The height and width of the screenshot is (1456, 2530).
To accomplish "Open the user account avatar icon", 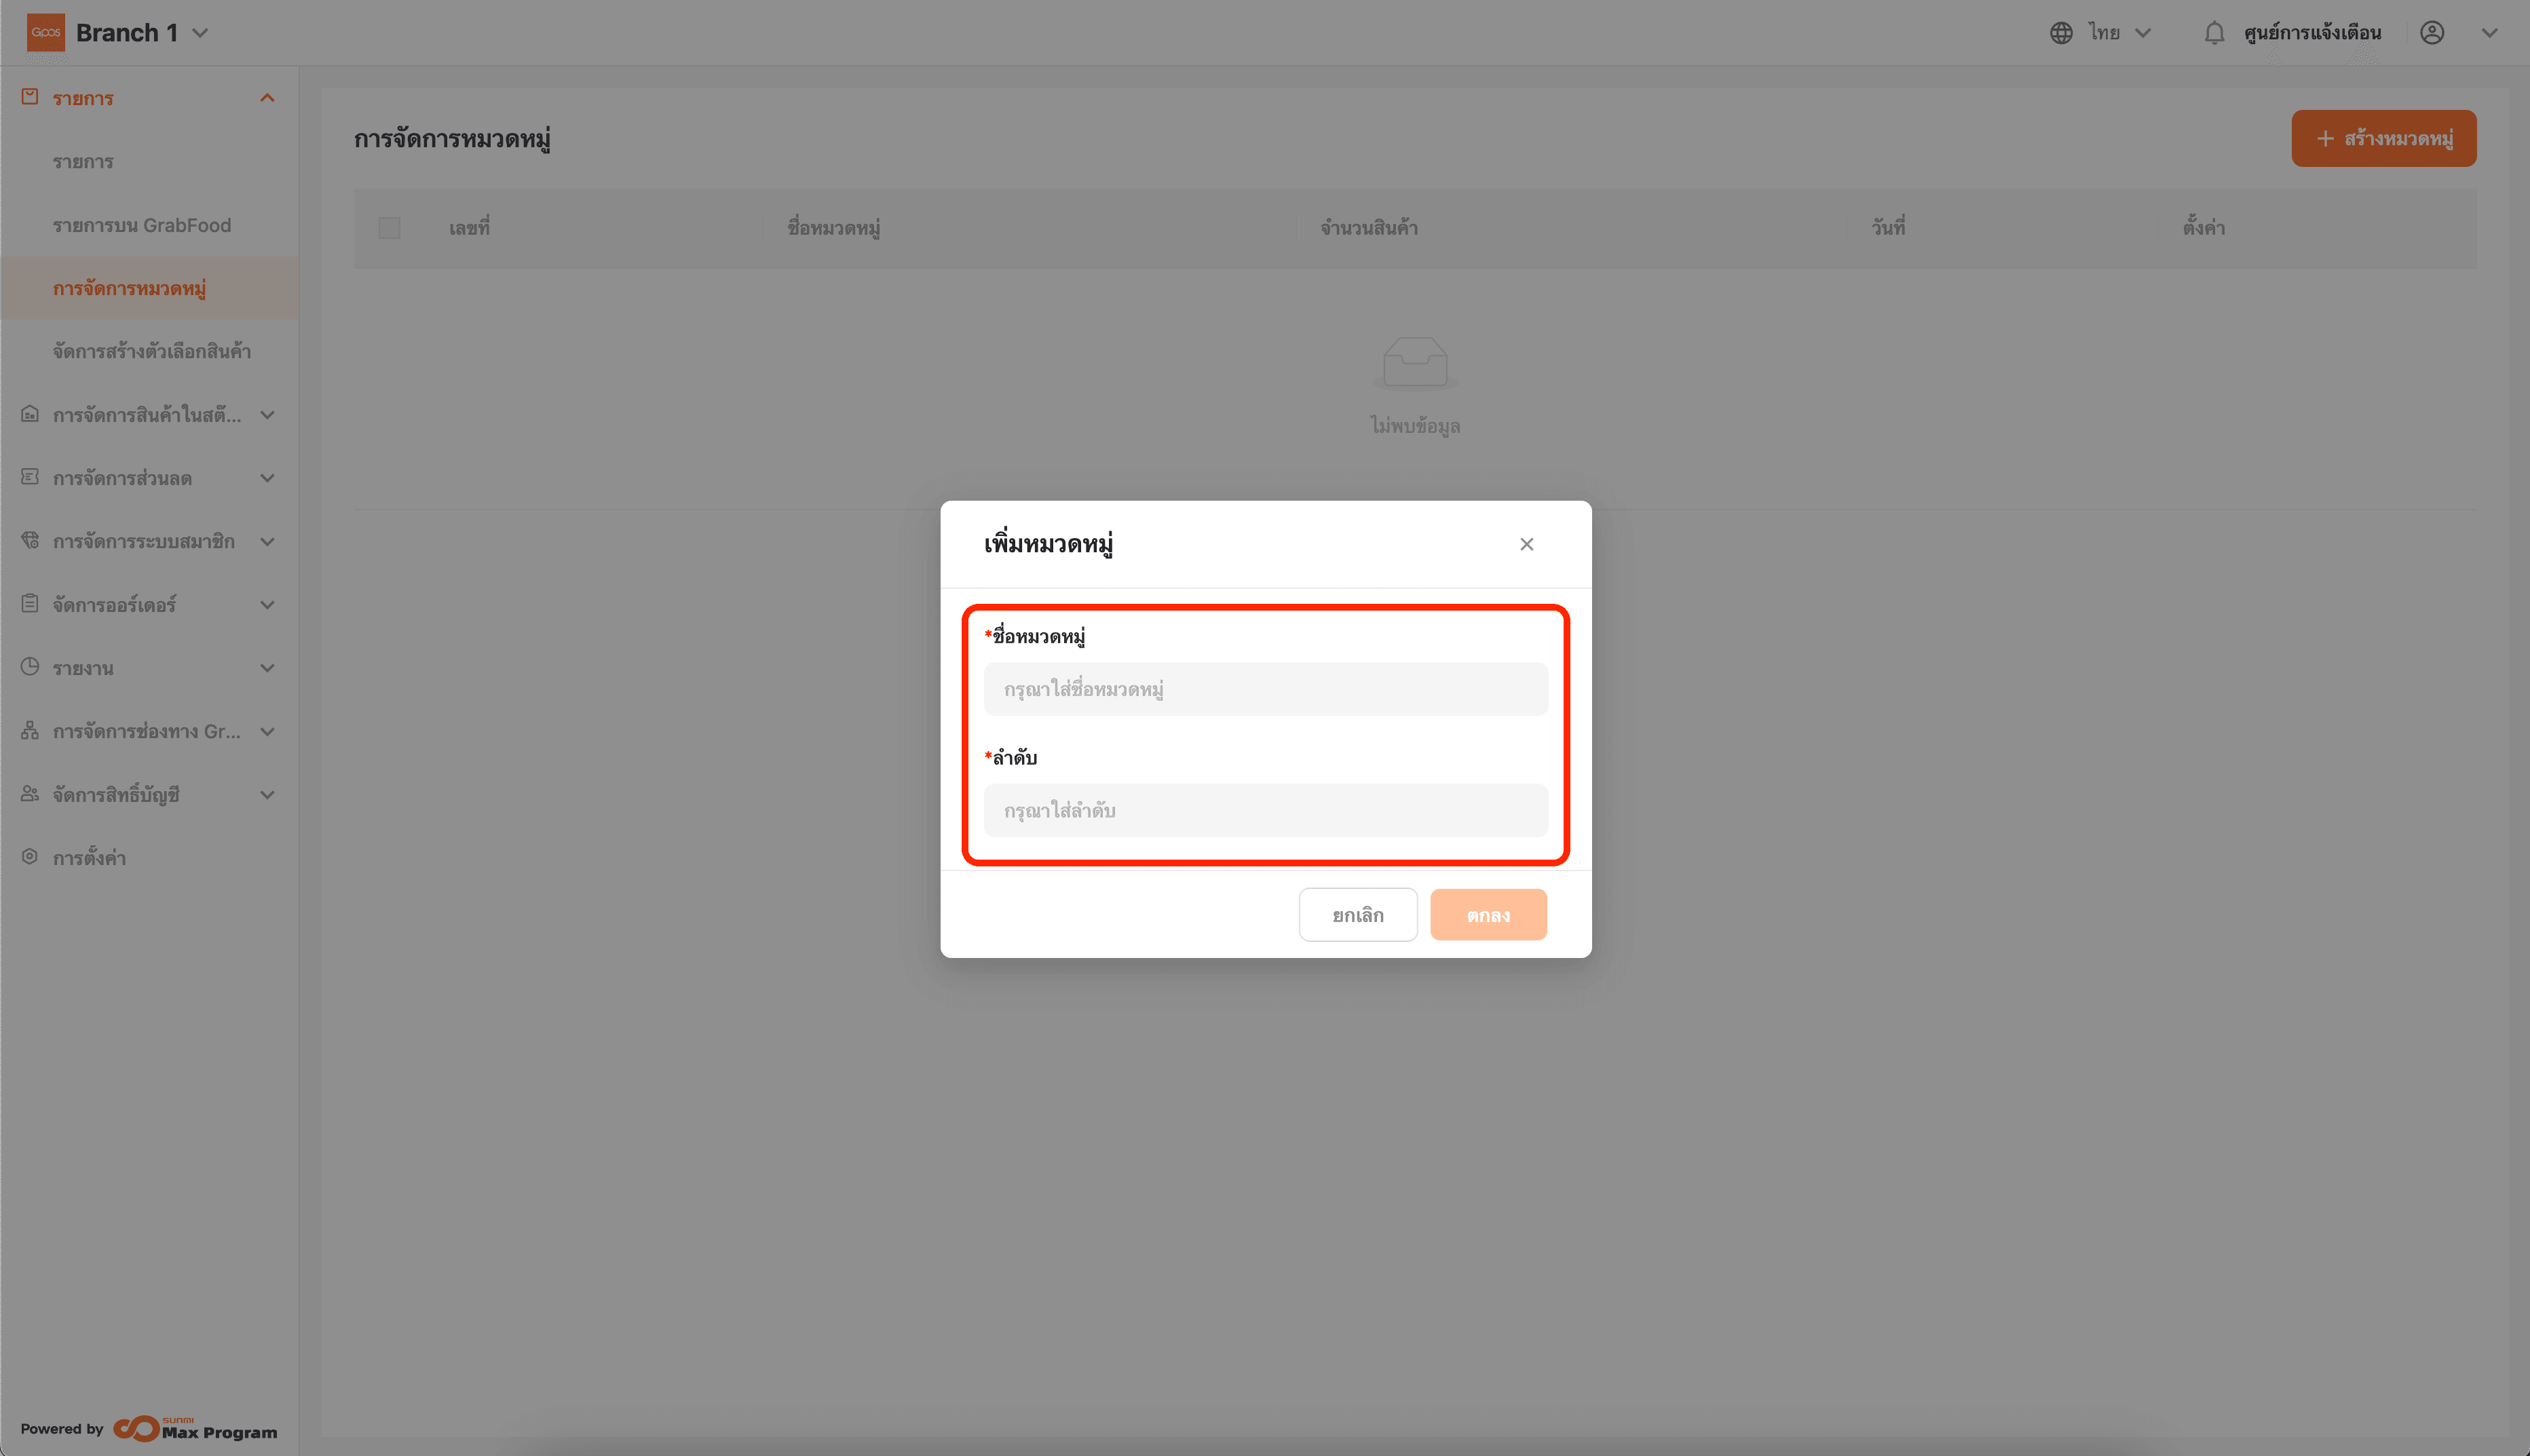I will tap(2432, 33).
